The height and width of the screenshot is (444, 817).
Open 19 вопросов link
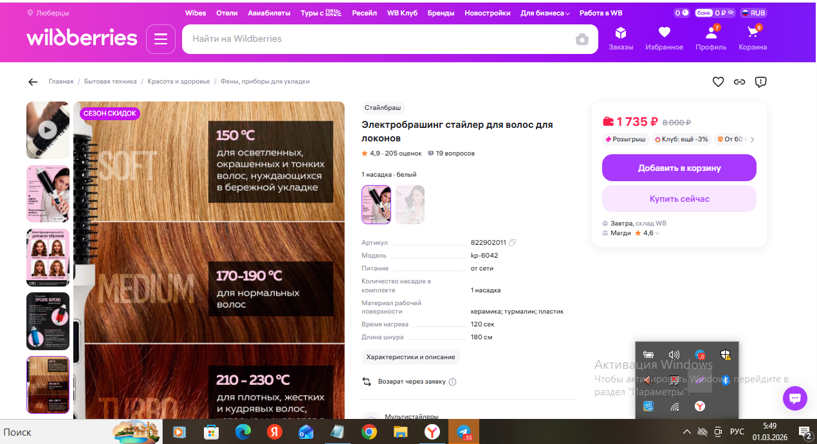tap(451, 154)
